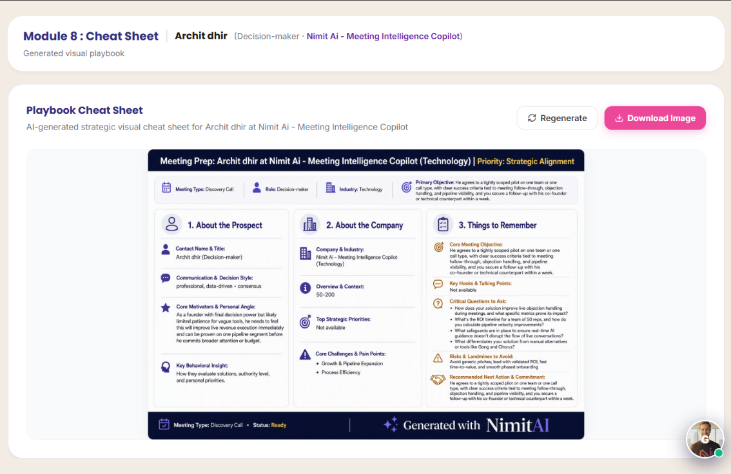This screenshot has width=731, height=474.
Task: Click the Priority: Strategic Alignment text
Action: pos(525,162)
